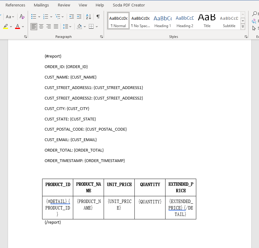Toggle align left for the paragraph
This screenshot has height=248, width=259.
(x=34, y=26)
